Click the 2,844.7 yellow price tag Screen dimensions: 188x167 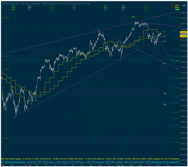pos(184,32)
